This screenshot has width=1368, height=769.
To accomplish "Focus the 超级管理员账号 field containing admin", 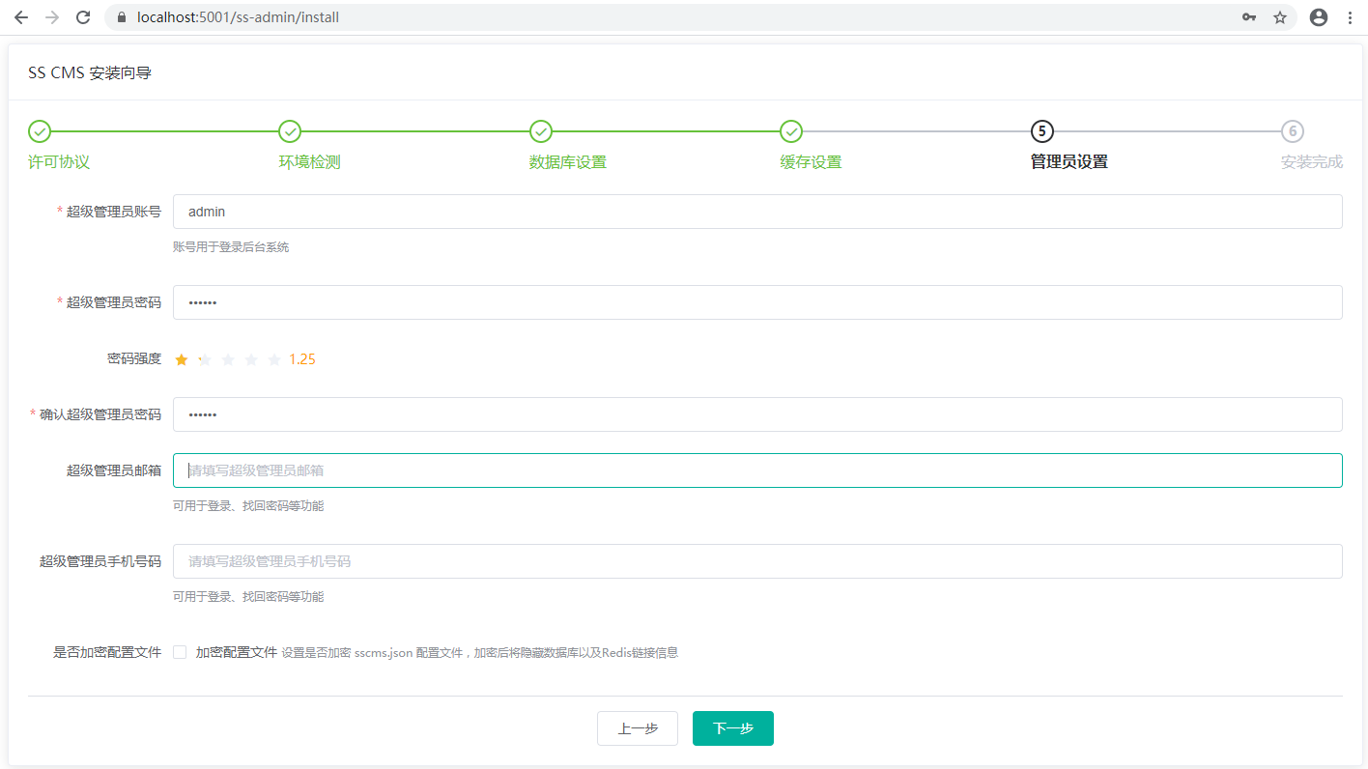I will coord(757,212).
